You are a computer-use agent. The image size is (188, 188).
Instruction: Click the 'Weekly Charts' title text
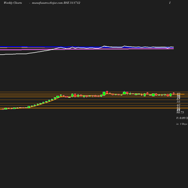click(x=13, y=3)
